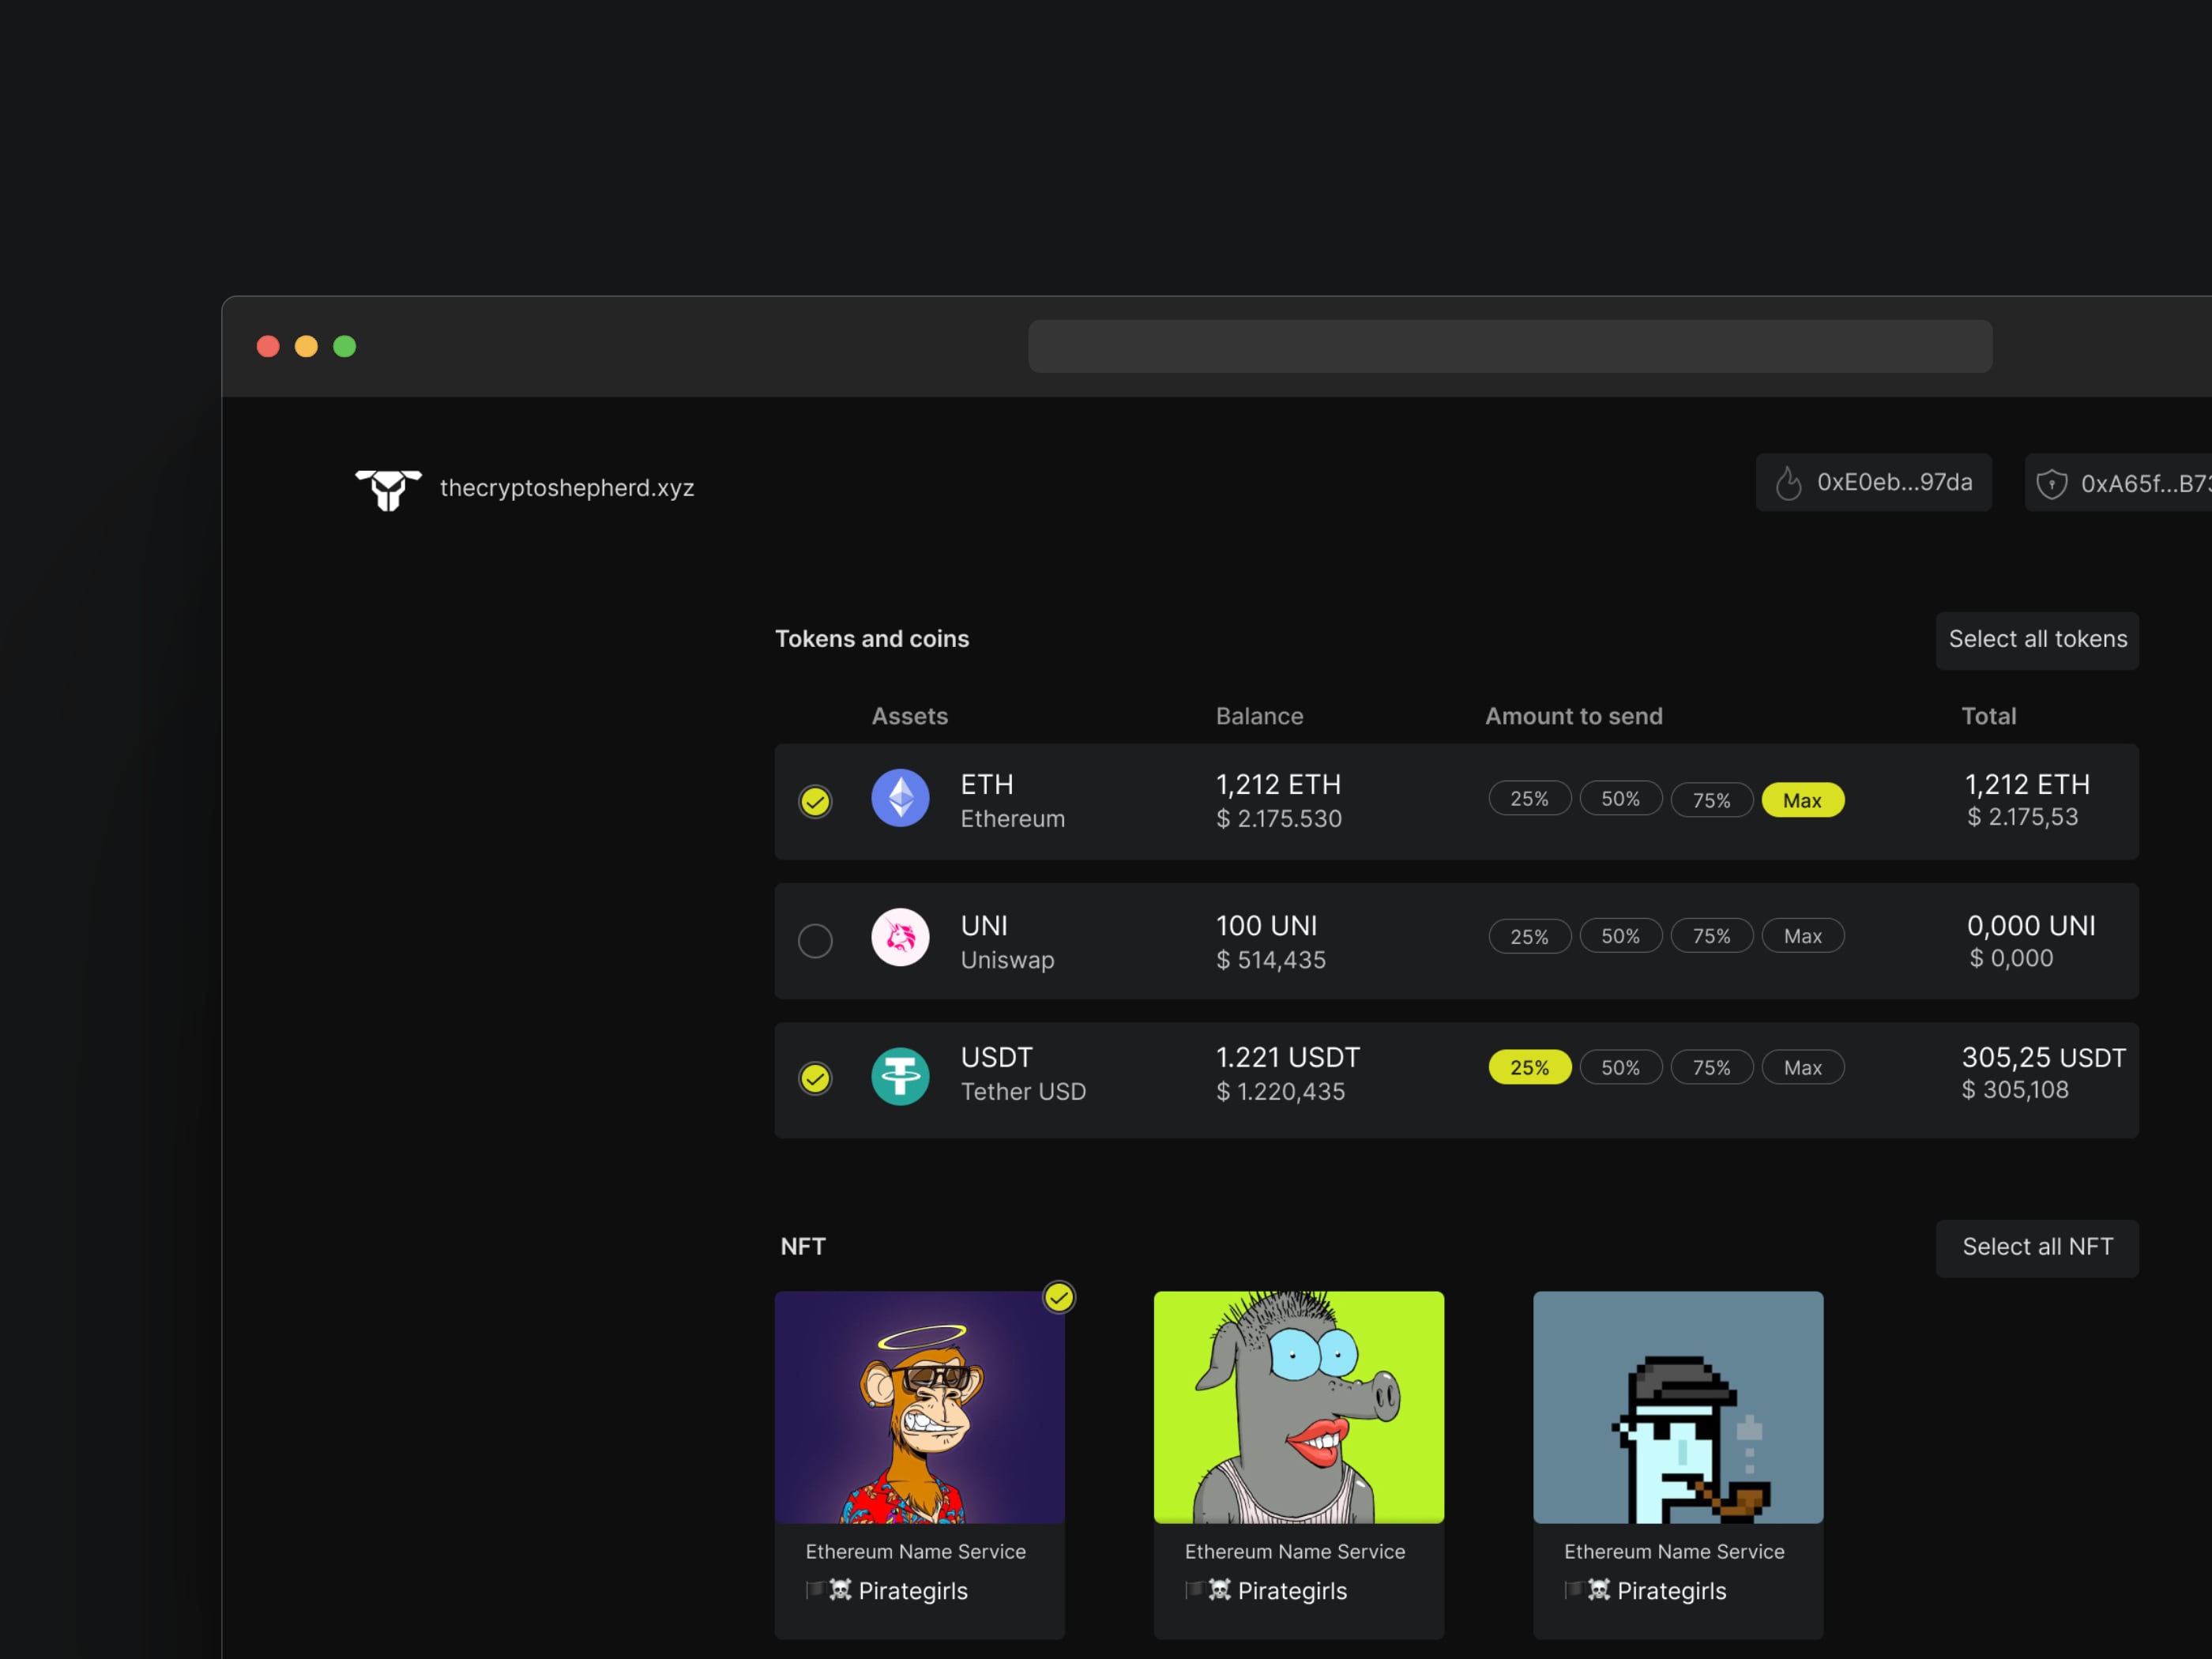Click the checkmark badge on the ape NFT
This screenshot has width=2212, height=1659.
[1058, 1297]
